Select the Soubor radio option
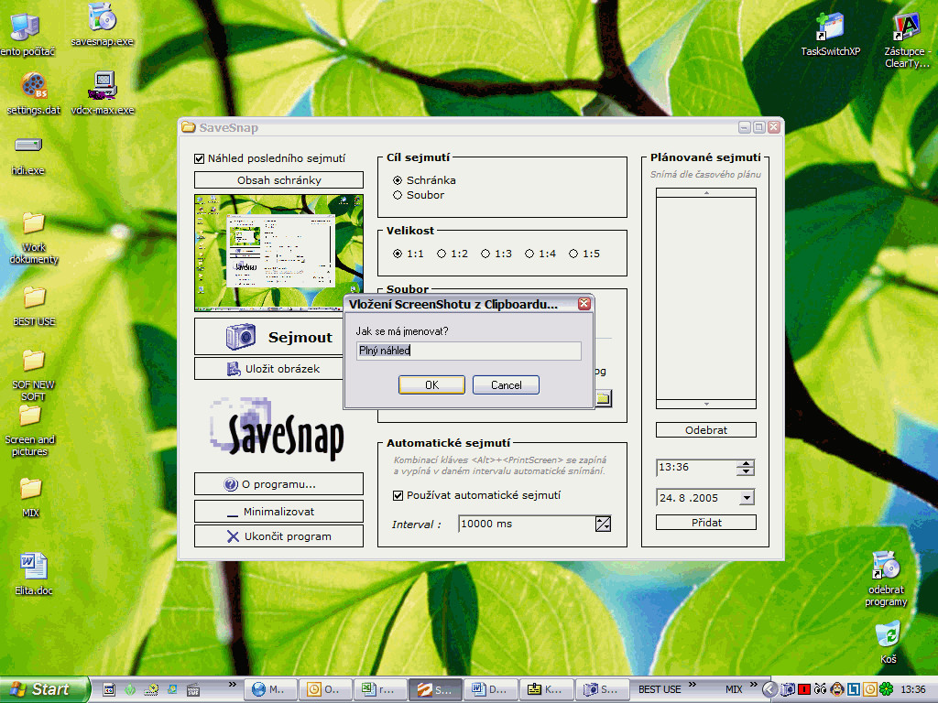The height and width of the screenshot is (703, 938). pyautogui.click(x=398, y=195)
